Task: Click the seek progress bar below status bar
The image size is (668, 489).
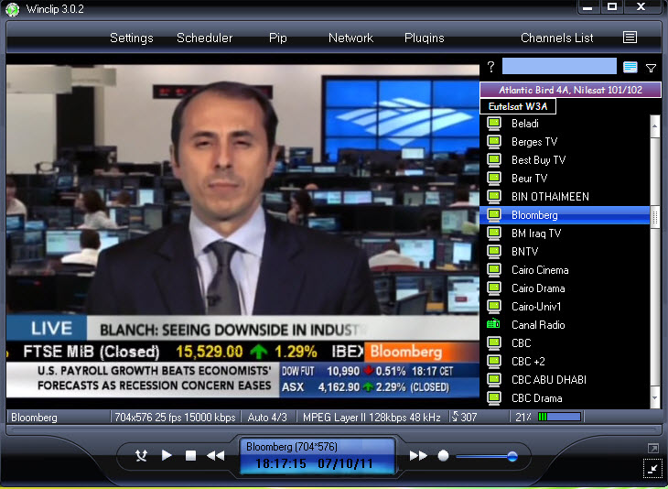Action: pos(334,430)
